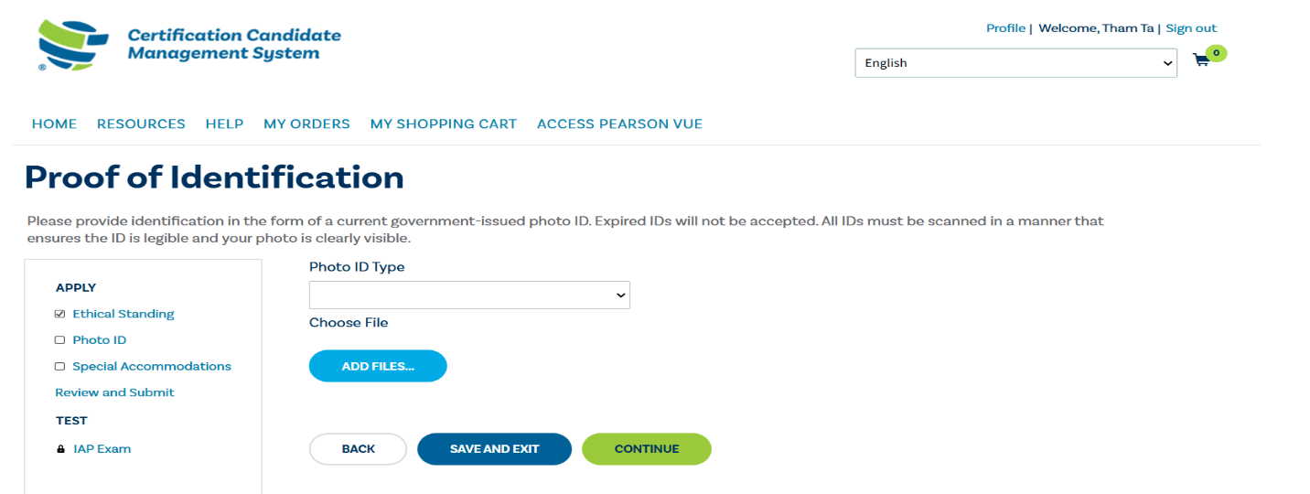The width and height of the screenshot is (1310, 494).
Task: Click the green cart item count badge
Action: point(1216,53)
